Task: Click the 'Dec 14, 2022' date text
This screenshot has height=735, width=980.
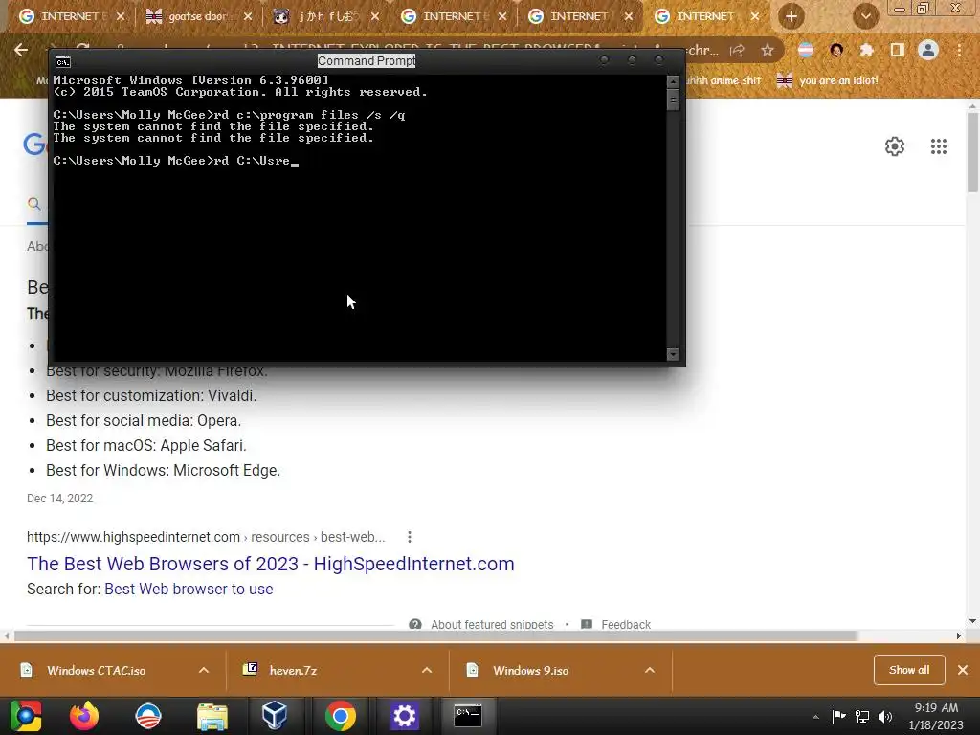Action: pyautogui.click(x=59, y=498)
